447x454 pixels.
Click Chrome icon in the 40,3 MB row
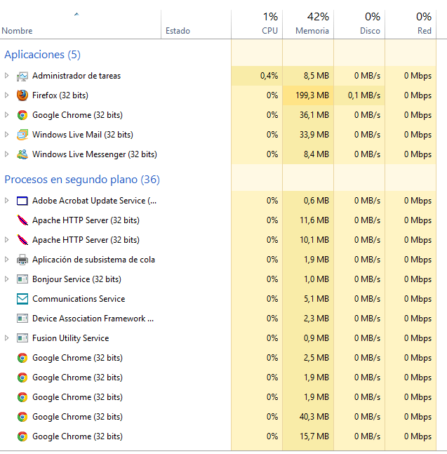22,417
